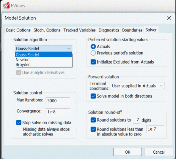Collapse the Solution algorithm dropdown

point(68,49)
